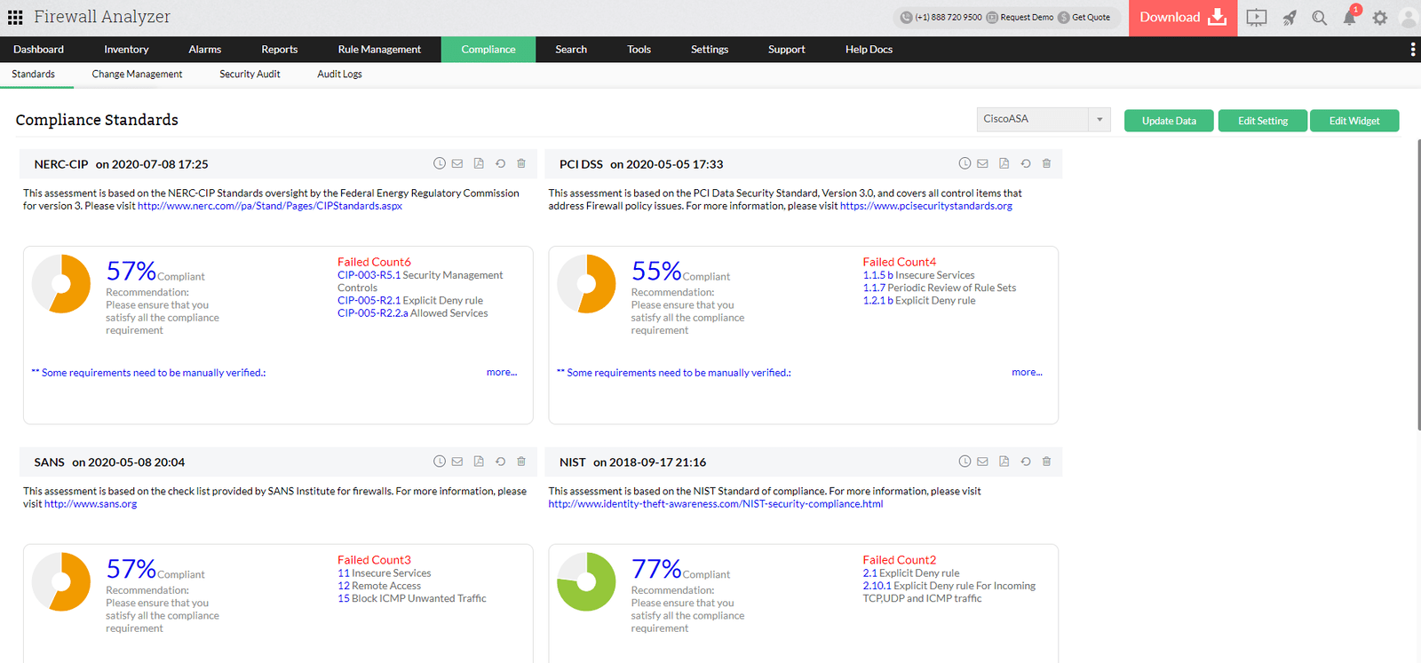1421x663 pixels.
Task: Open the Audit Logs sub-tab
Action: 339,75
